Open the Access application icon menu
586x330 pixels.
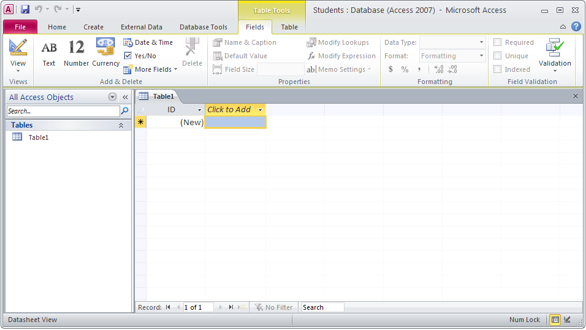click(x=9, y=9)
